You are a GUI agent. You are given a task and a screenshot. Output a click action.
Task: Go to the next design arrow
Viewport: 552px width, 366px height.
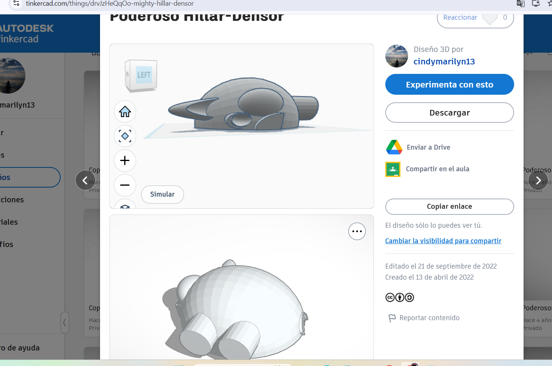(538, 180)
